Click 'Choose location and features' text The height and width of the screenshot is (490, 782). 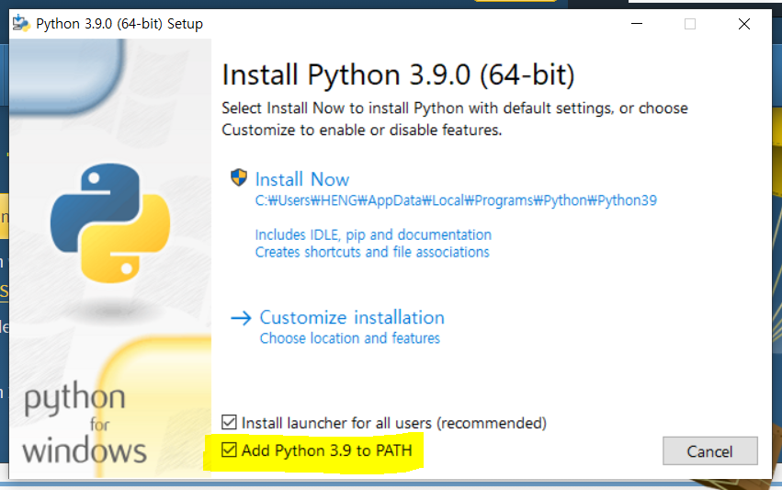(349, 338)
